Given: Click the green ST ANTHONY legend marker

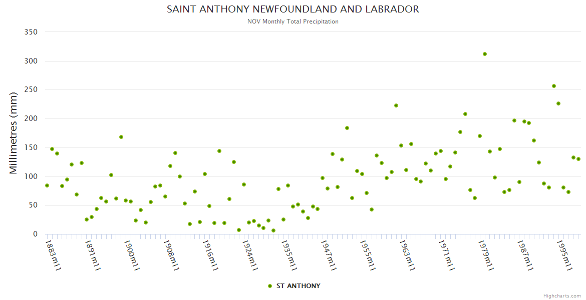Looking at the screenshot, I should click(270, 286).
